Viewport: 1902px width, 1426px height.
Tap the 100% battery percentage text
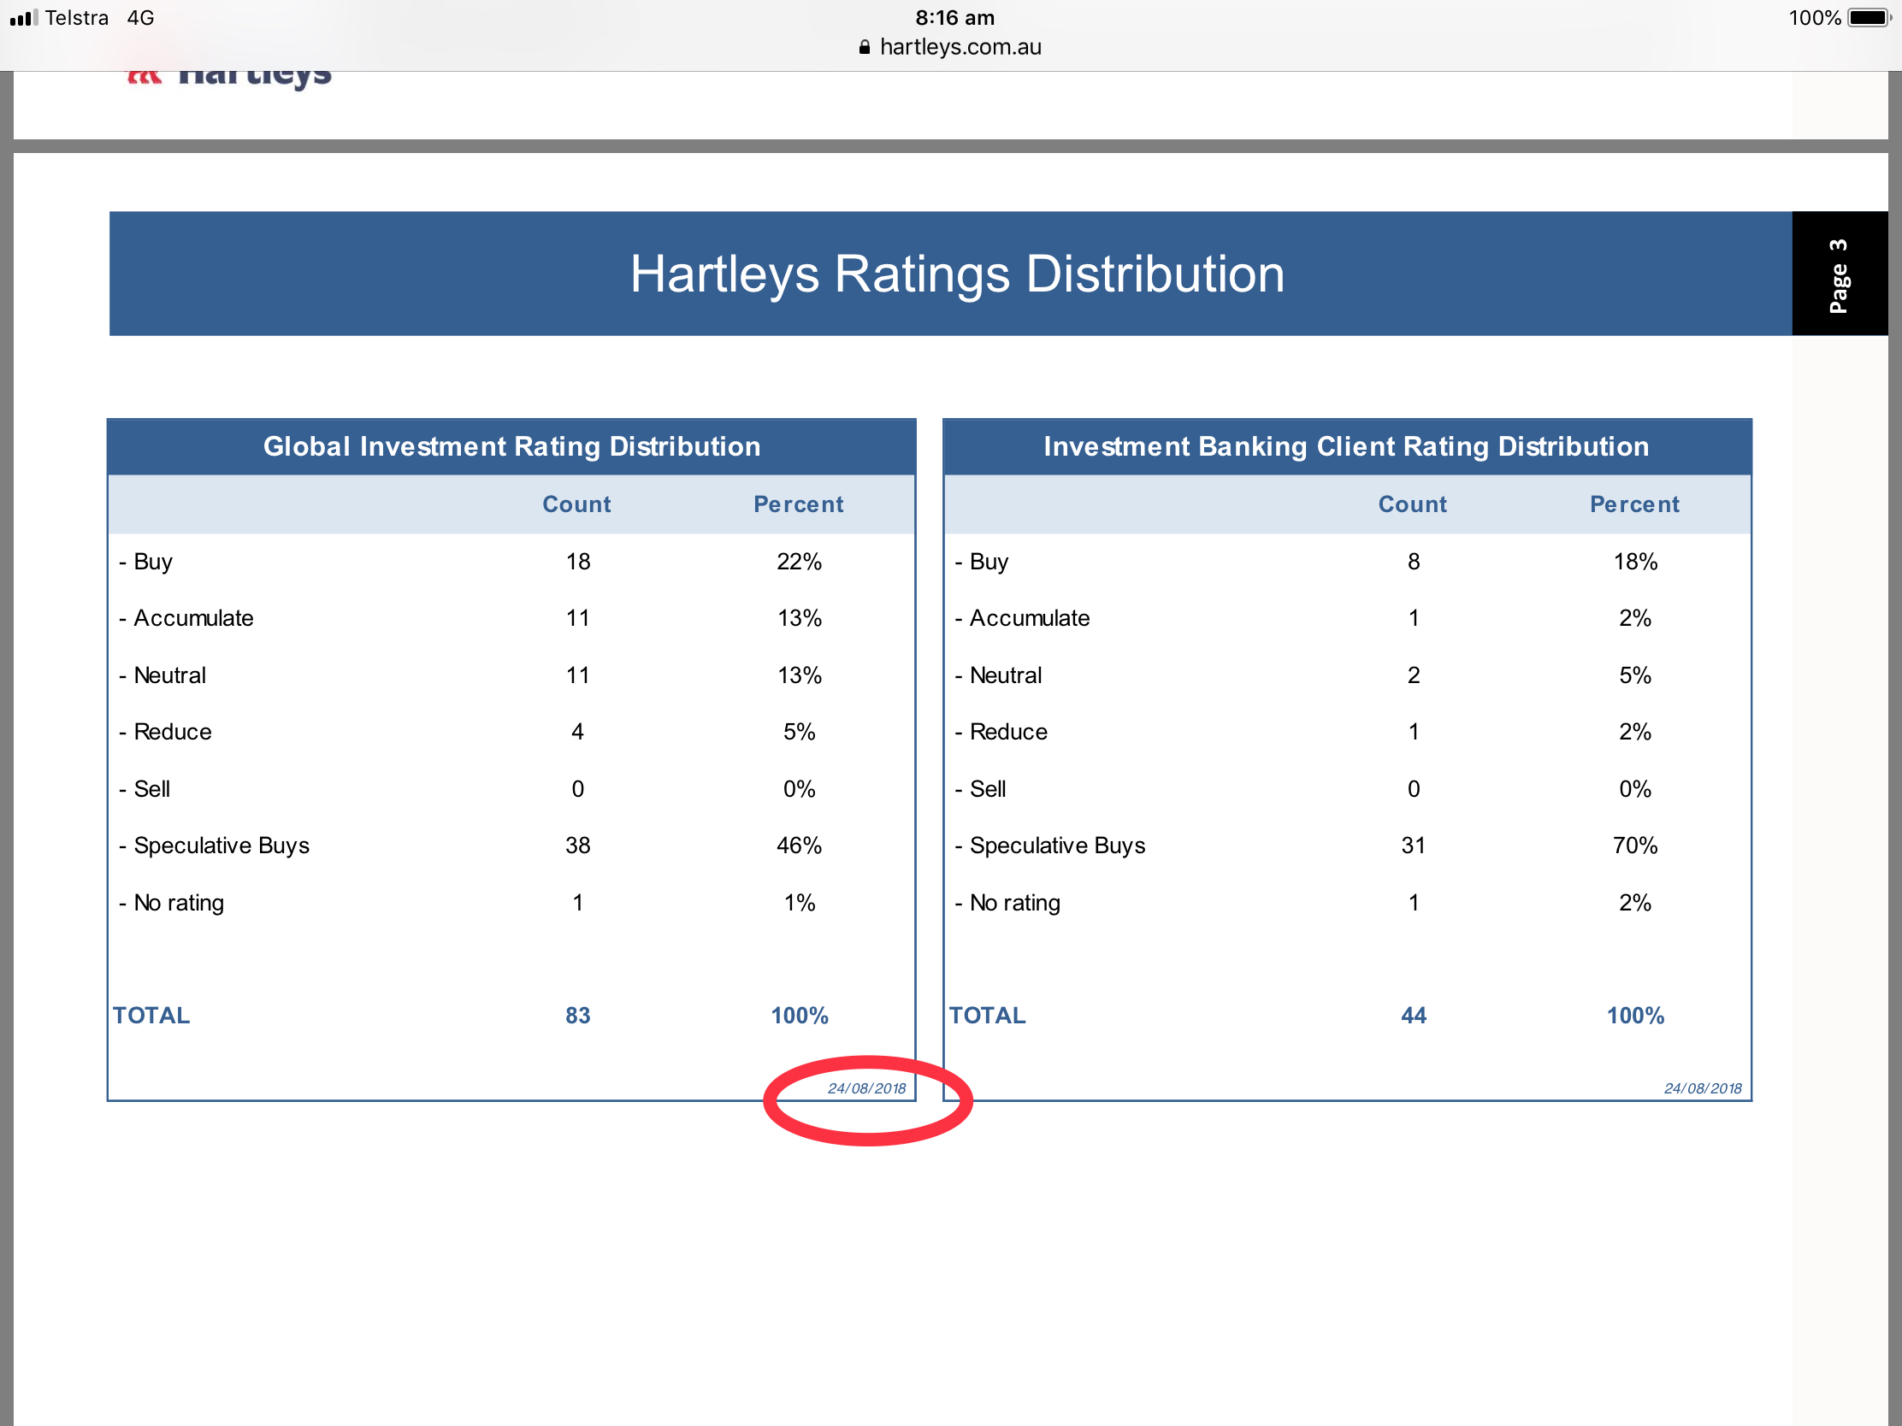pyautogui.click(x=1814, y=18)
